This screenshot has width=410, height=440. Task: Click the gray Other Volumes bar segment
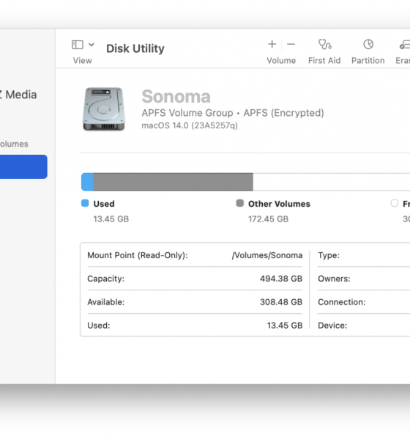coord(174,182)
